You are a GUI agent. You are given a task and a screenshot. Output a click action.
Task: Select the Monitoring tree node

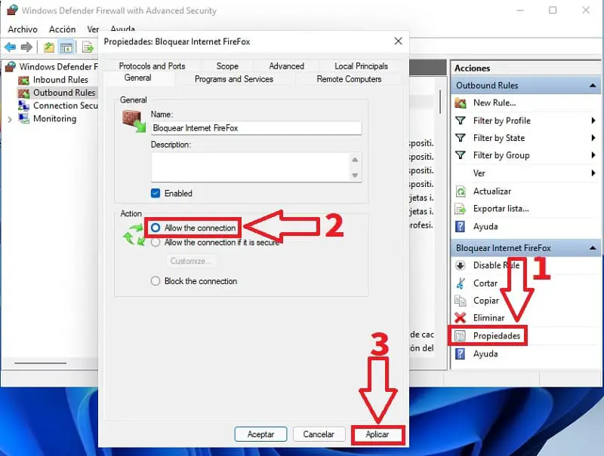54,118
